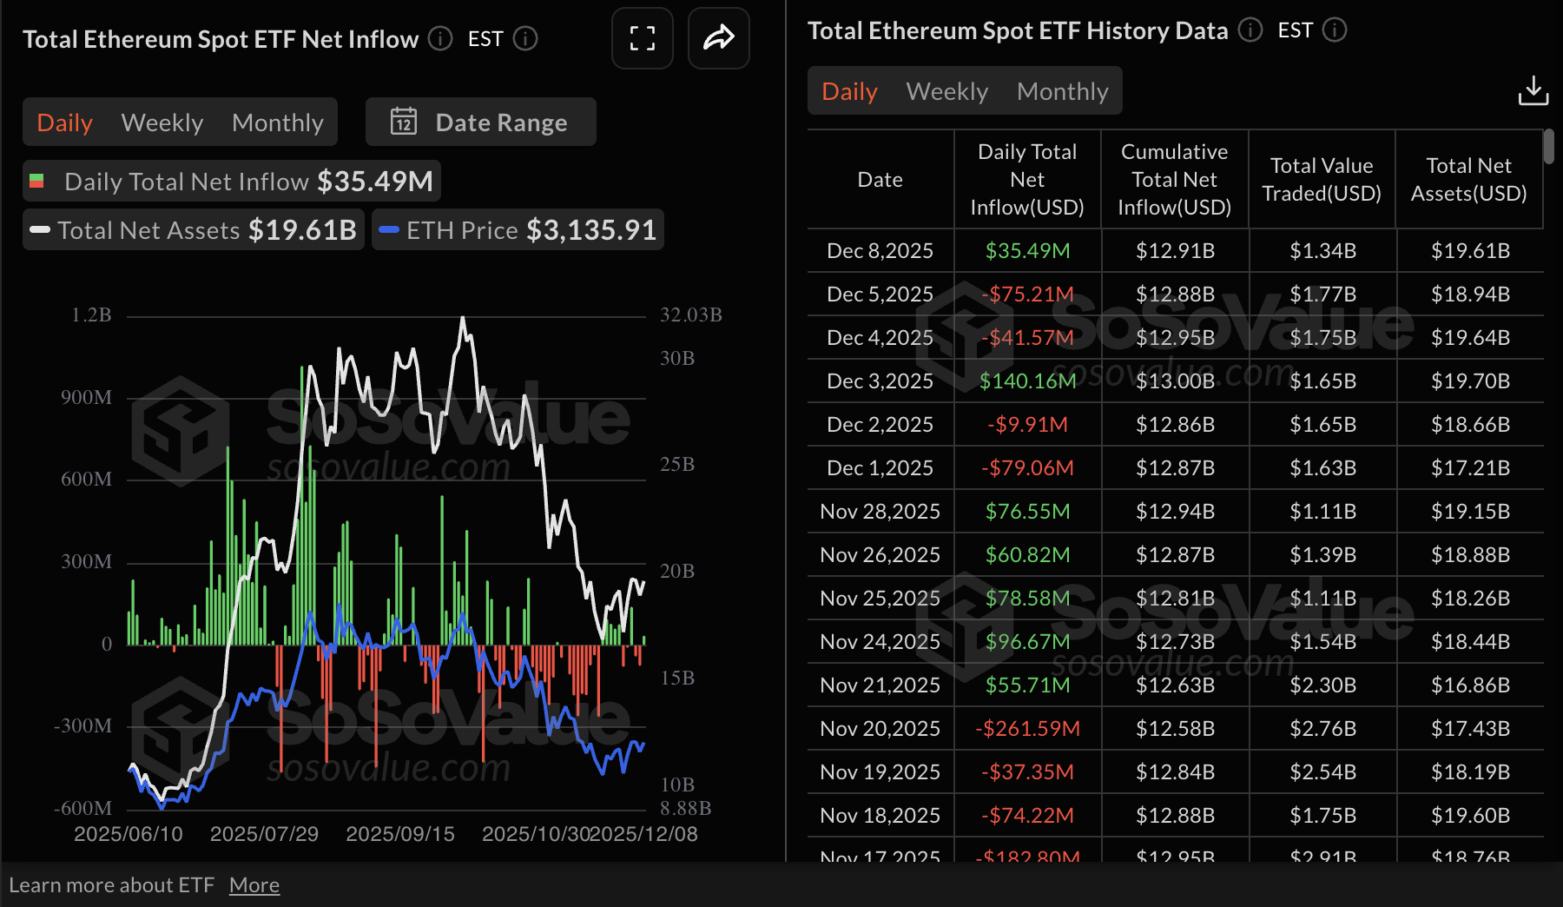
Task: Select Monthly interval on the chart
Action: (x=277, y=122)
